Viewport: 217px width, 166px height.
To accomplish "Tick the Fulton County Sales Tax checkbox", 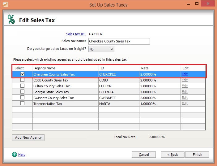I will pyautogui.click(x=22, y=86).
